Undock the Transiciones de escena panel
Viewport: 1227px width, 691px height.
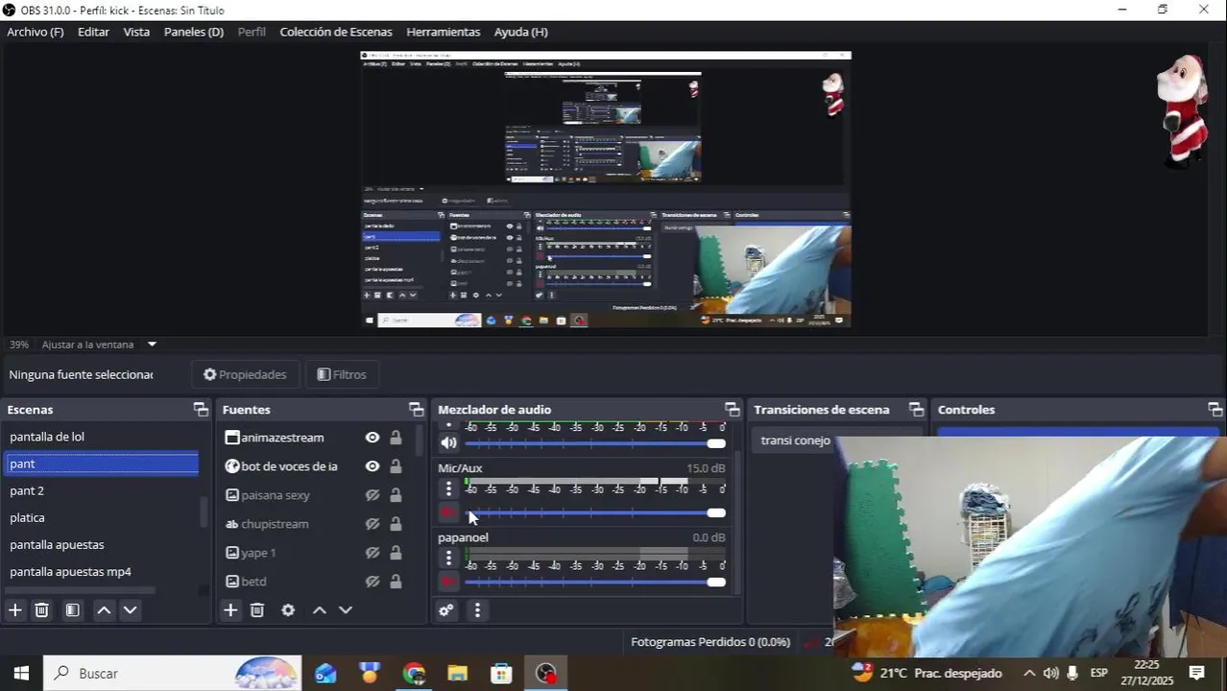coord(916,410)
